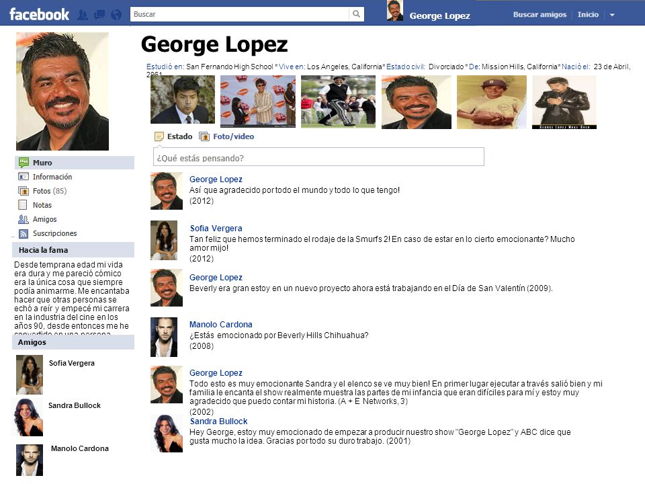Click the Nació el label
Screen dimensions: 645x484
[576, 67]
